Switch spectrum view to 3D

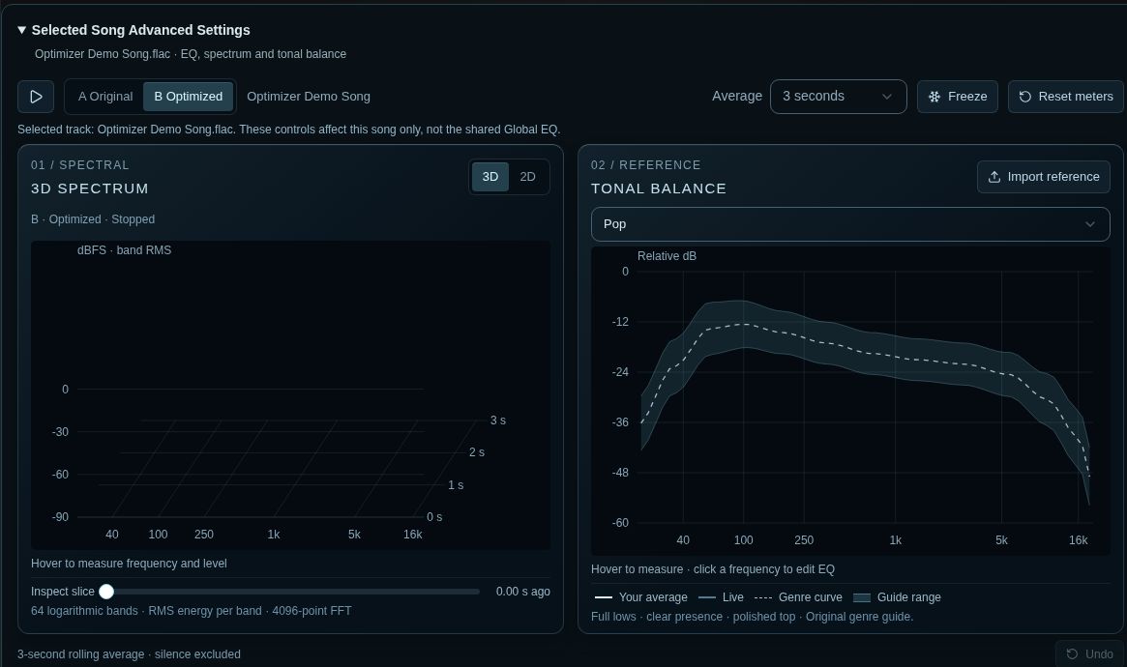click(490, 177)
